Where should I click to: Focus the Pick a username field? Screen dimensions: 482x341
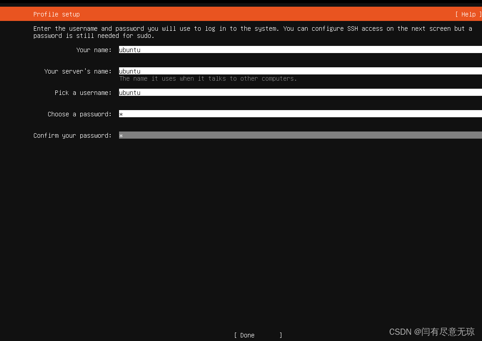pos(301,92)
